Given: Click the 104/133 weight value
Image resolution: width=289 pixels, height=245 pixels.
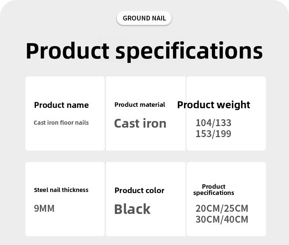Looking at the screenshot, I should (x=213, y=123).
